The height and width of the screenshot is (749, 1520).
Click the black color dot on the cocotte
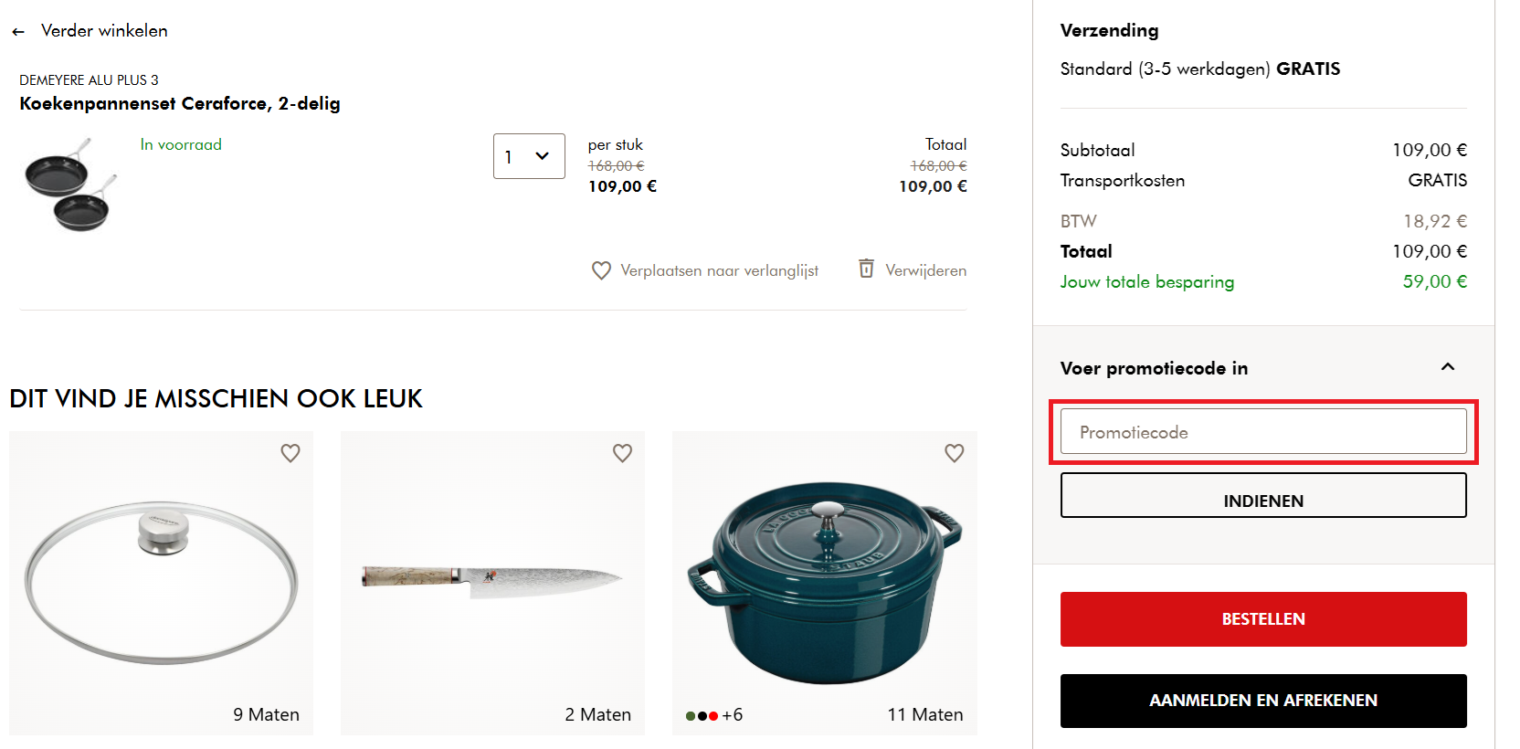tap(702, 716)
